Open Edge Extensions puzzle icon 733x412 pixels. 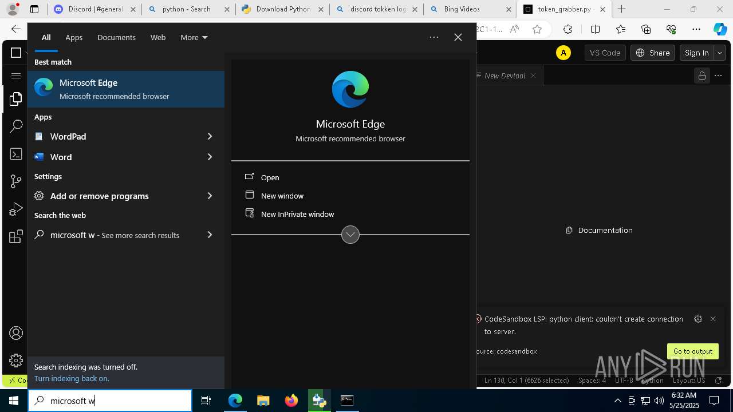[568, 29]
